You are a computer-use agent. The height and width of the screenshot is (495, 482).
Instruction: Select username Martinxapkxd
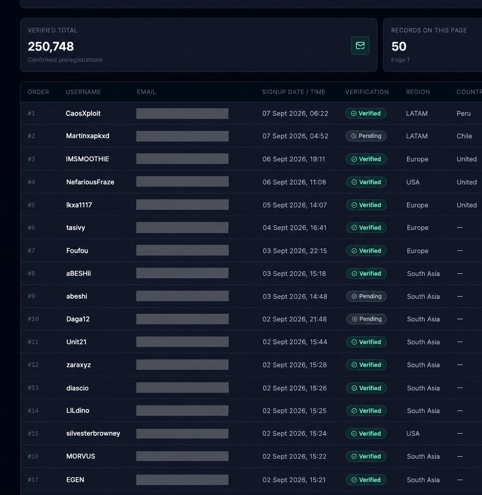[x=88, y=136]
